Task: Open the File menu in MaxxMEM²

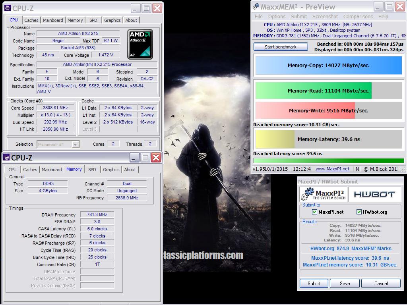Action: click(x=258, y=17)
